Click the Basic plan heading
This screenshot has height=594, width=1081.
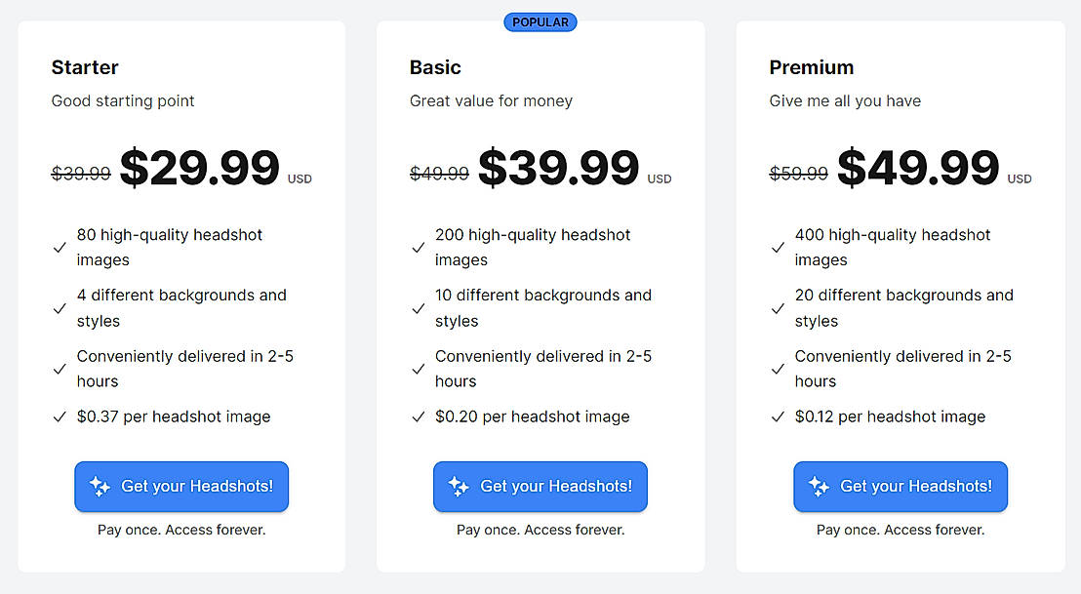(435, 67)
